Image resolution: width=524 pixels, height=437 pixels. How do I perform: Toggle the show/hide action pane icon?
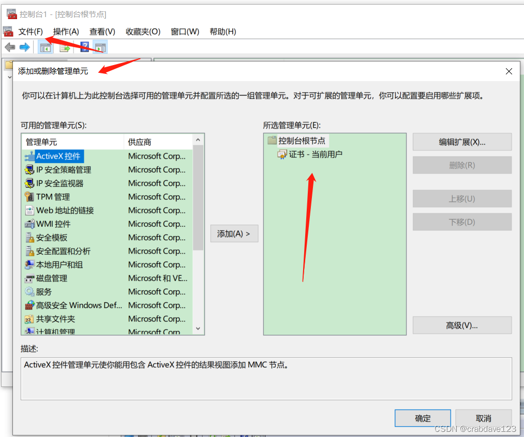point(100,48)
